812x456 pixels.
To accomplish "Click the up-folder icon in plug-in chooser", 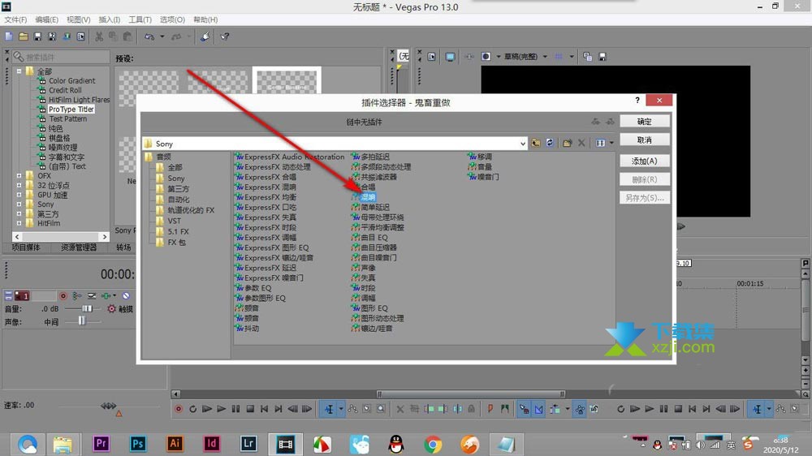I will click(x=536, y=143).
